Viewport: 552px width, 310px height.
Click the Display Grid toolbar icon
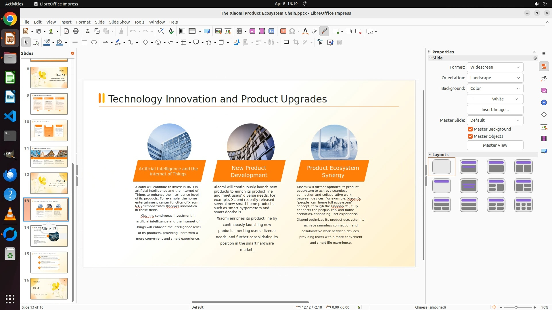(x=182, y=31)
